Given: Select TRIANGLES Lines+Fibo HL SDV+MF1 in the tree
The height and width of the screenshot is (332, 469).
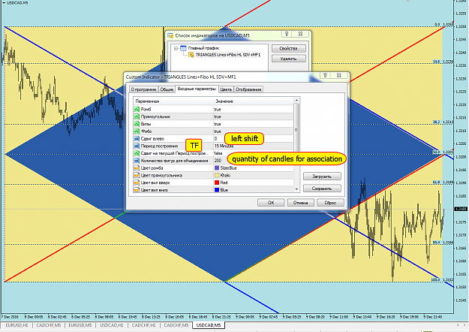Looking at the screenshot, I should click(x=228, y=55).
